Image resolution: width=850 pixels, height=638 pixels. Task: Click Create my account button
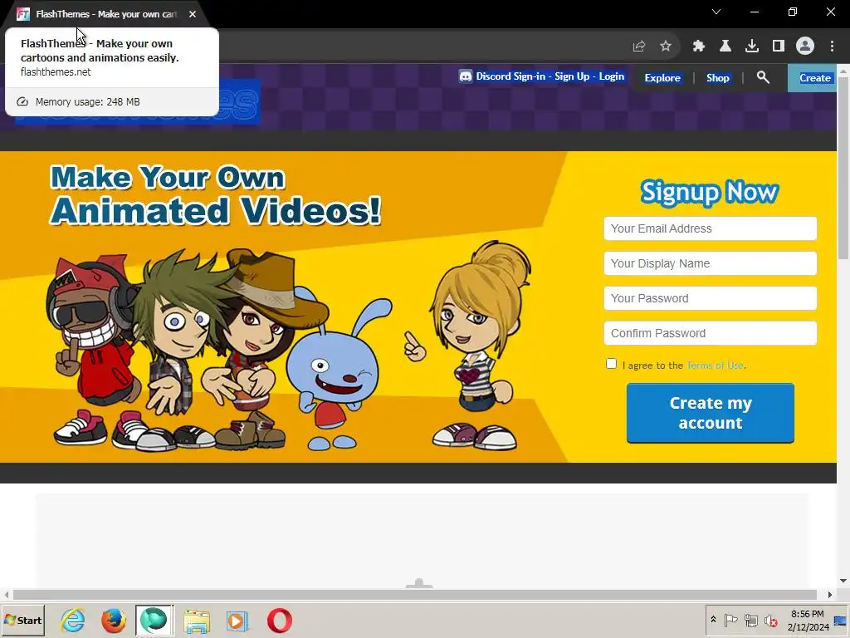[x=711, y=413]
